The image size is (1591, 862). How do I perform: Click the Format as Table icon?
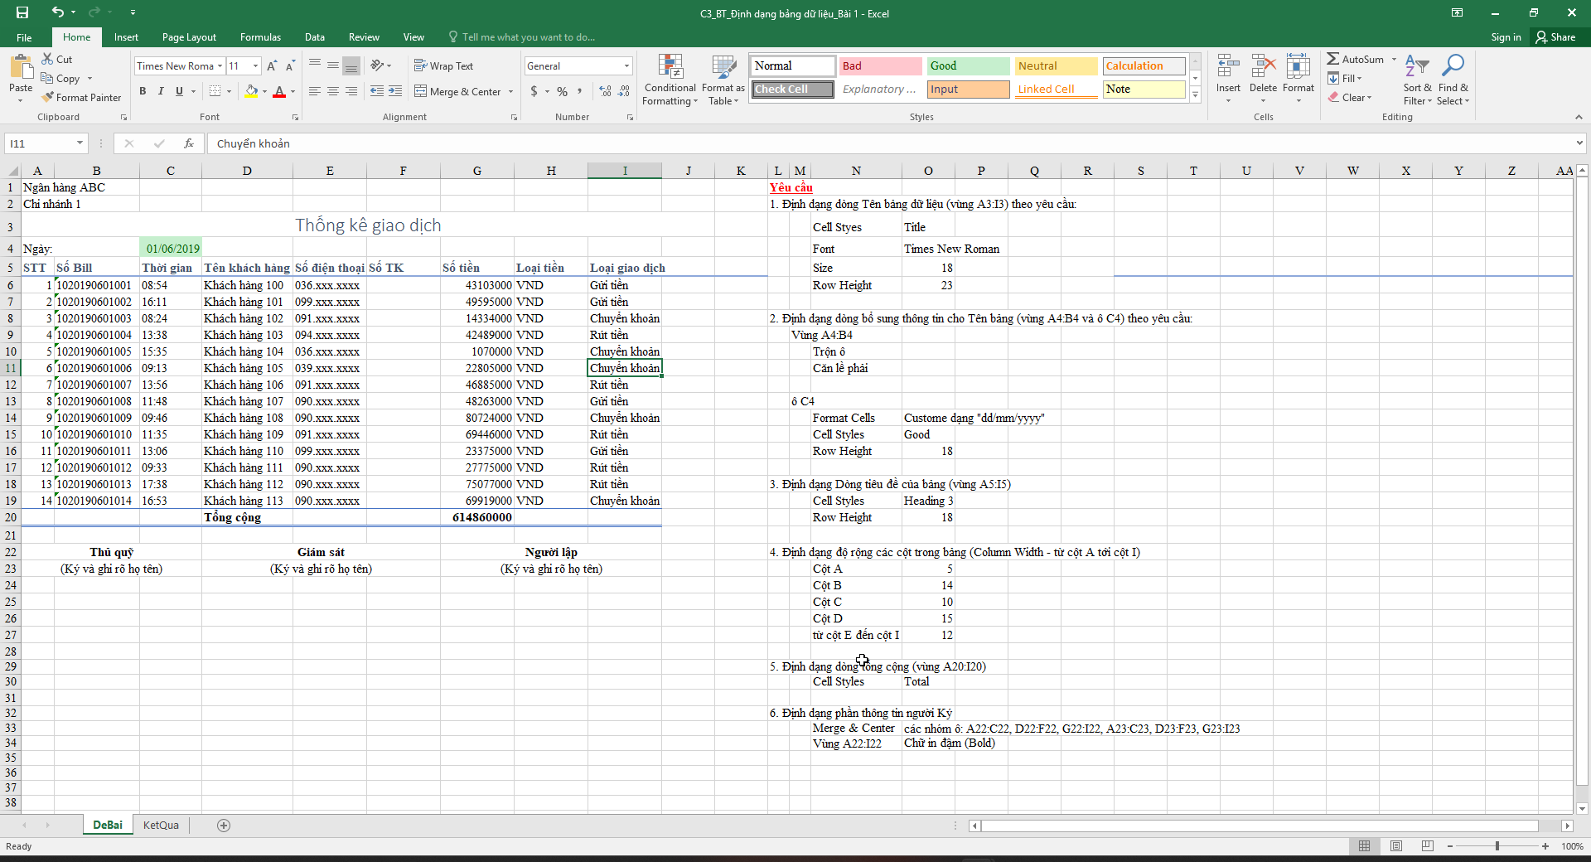click(723, 80)
